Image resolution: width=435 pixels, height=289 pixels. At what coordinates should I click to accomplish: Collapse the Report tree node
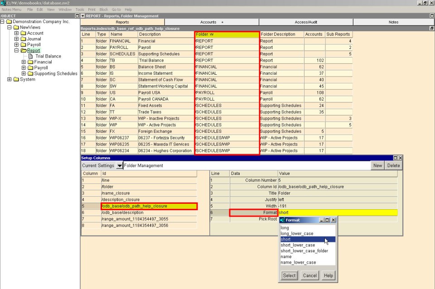pyautogui.click(x=16, y=50)
